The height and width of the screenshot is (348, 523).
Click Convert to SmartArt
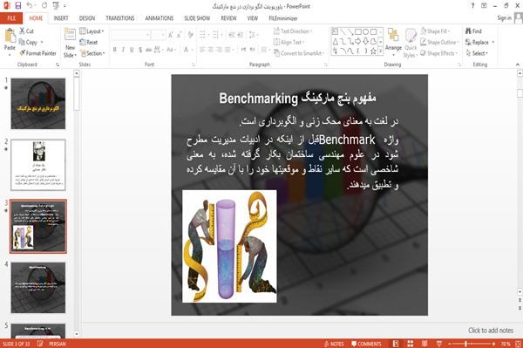[298, 53]
